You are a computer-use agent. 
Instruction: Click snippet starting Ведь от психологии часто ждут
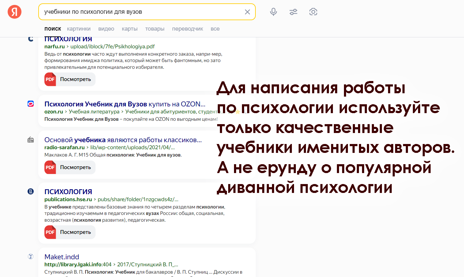point(133,61)
